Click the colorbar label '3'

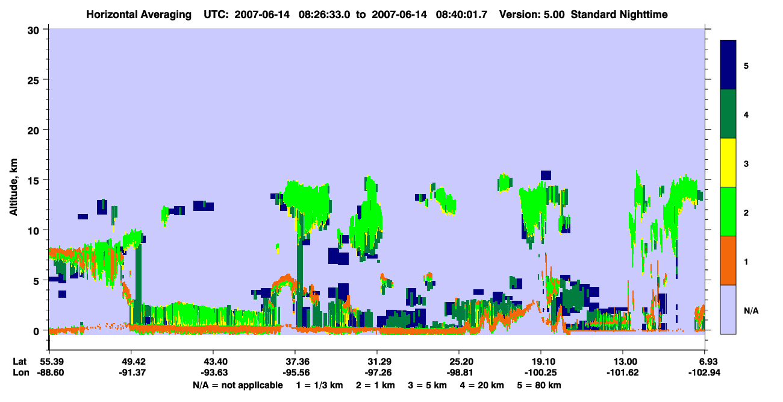coord(746,163)
